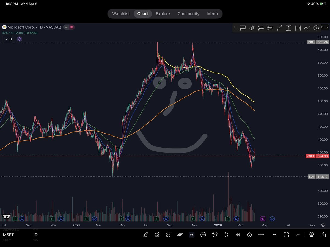Open the three-dot more options
This screenshot has height=247, width=330.
(261, 235)
